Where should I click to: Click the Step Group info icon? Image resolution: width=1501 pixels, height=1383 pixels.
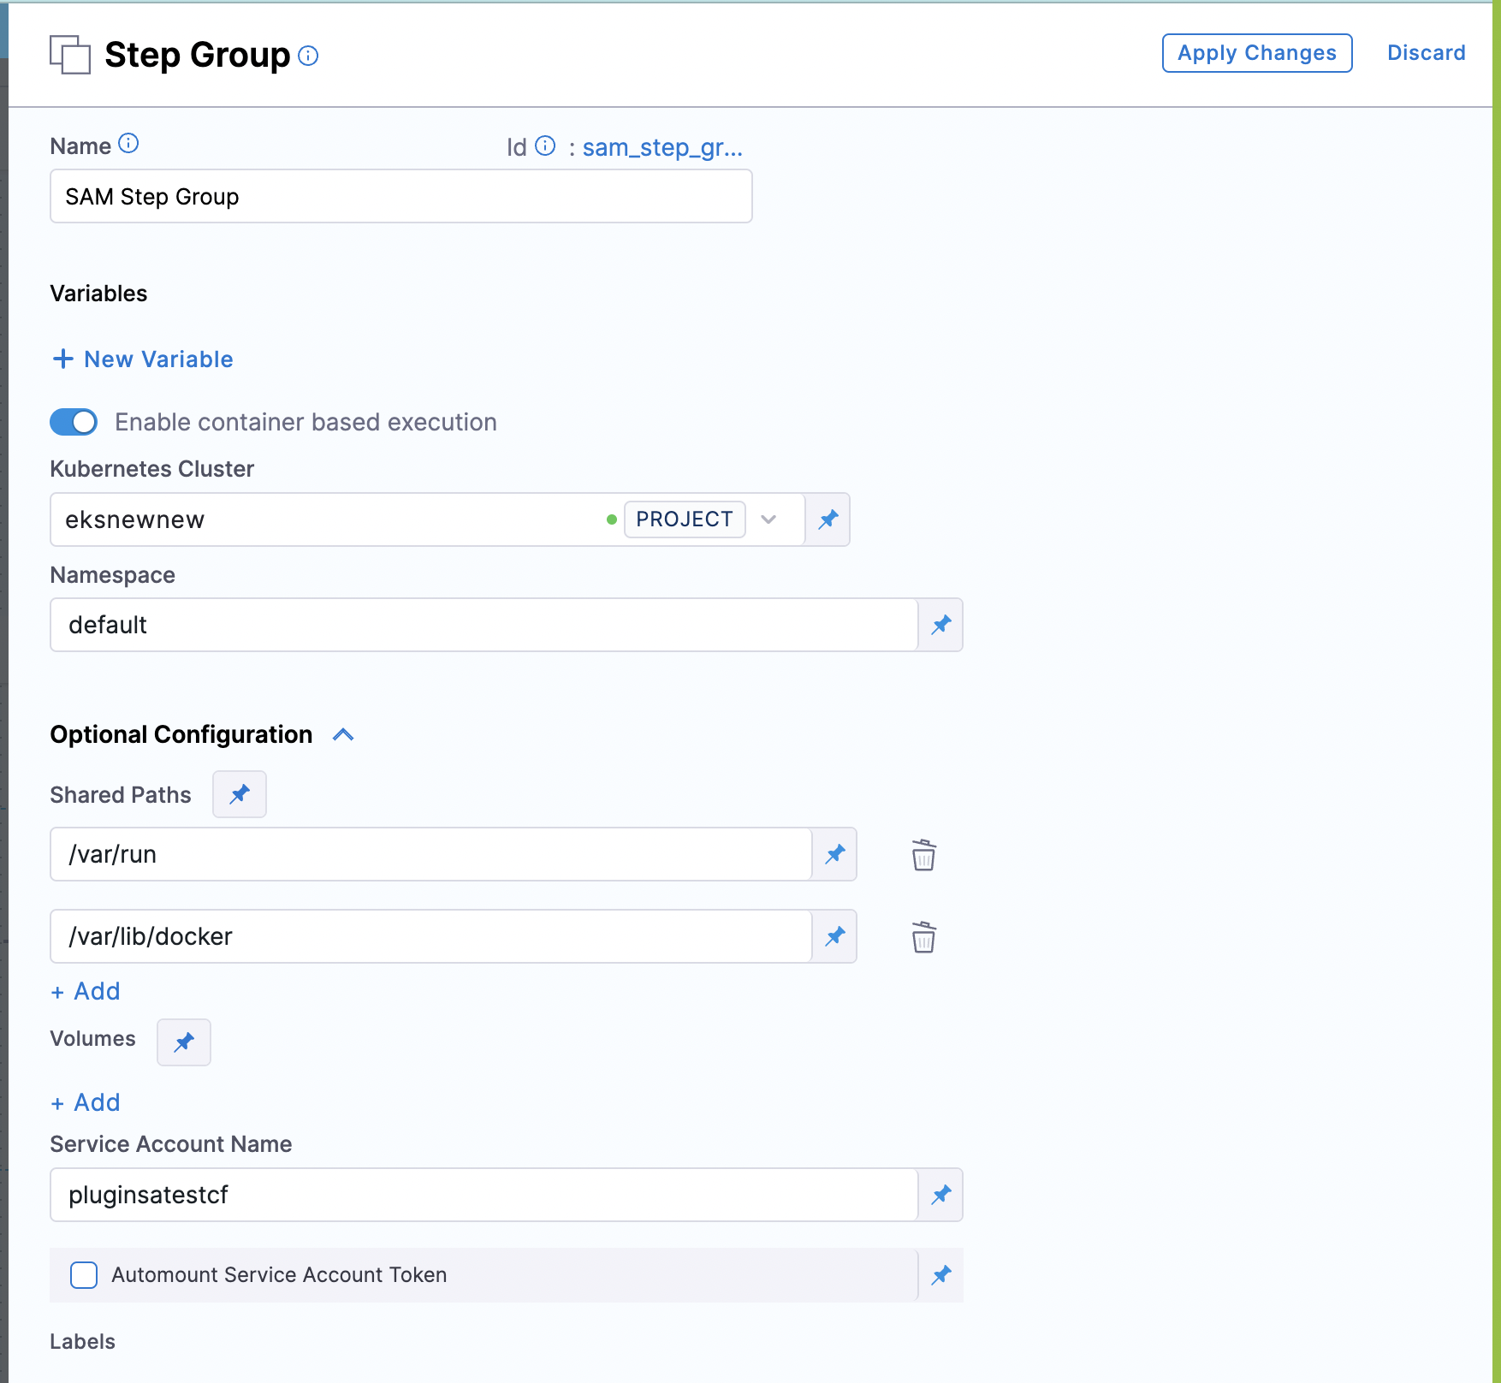coord(309,56)
